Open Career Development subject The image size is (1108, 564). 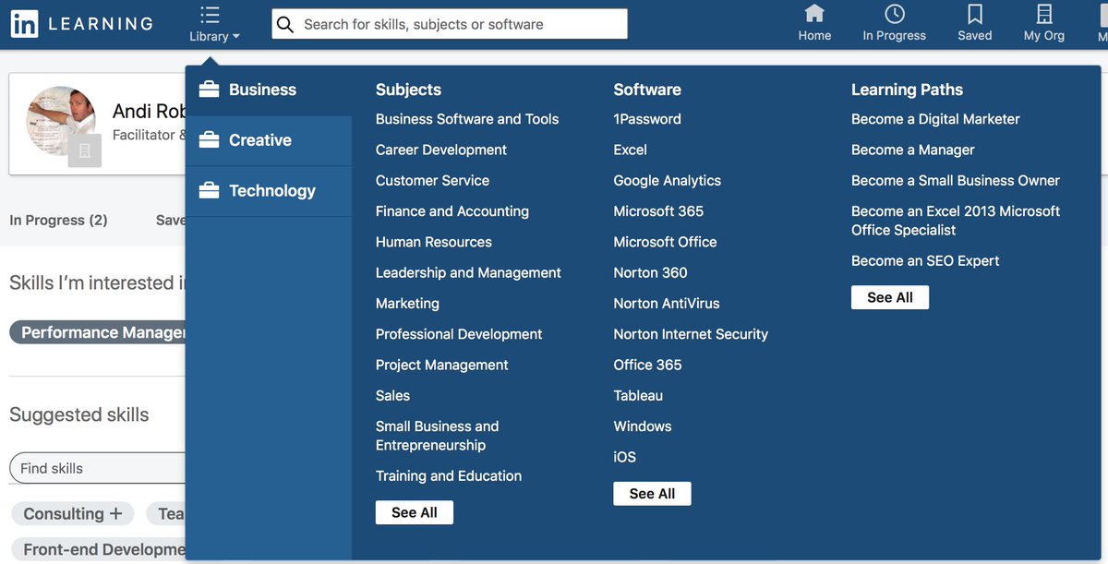(441, 150)
